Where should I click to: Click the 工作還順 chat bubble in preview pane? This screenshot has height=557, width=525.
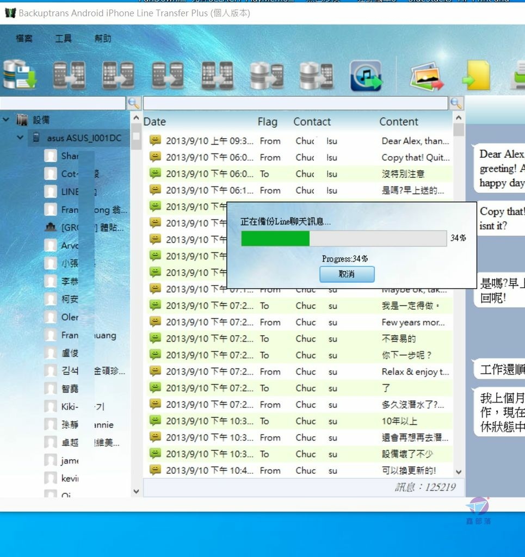coord(499,369)
